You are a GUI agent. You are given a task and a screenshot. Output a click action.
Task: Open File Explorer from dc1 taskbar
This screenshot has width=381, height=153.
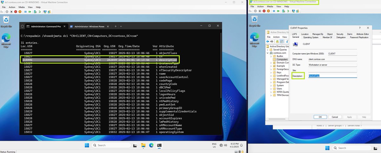tap(143, 145)
